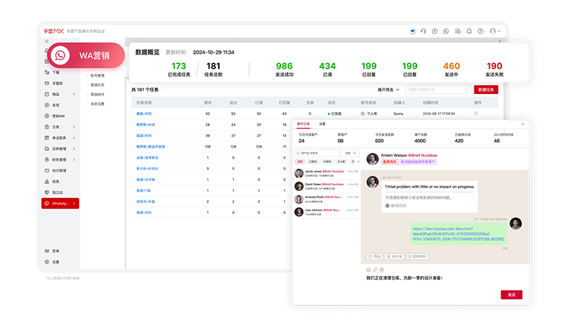Click the emoji icon above message input
Screen dimensions: 570x330
[368, 269]
